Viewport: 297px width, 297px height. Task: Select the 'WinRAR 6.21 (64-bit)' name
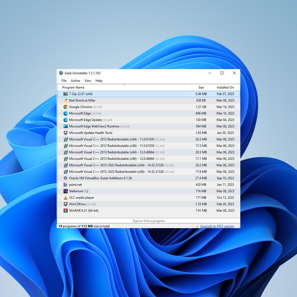click(x=84, y=210)
